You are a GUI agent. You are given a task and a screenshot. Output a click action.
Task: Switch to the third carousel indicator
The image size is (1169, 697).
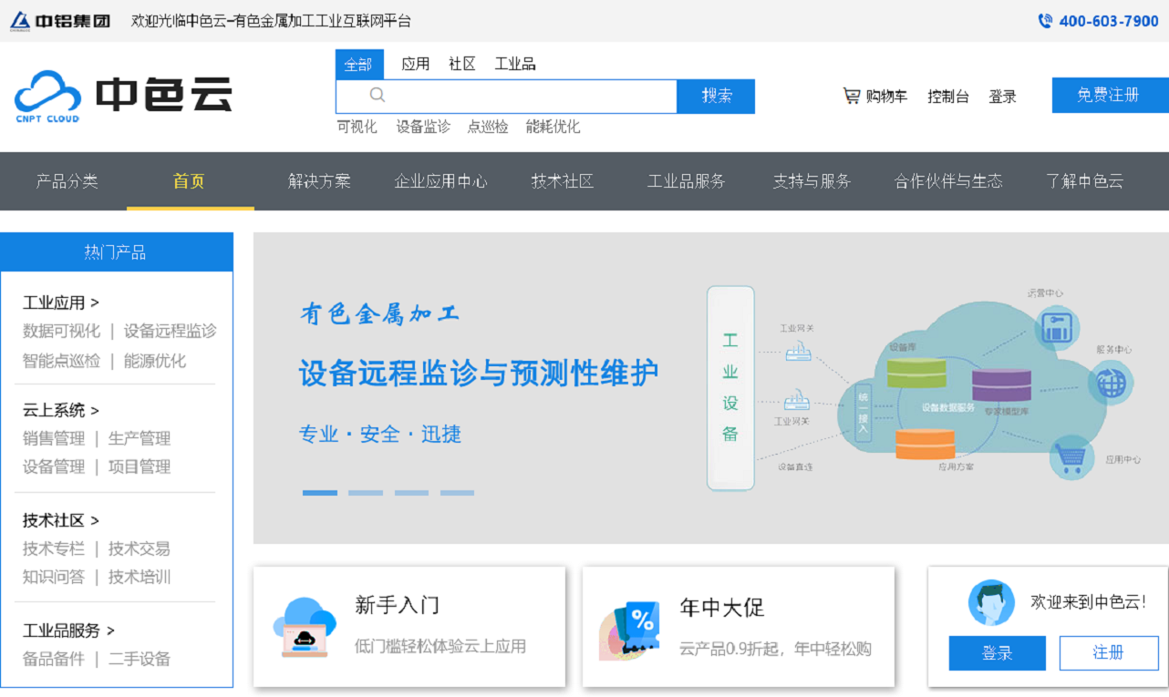(x=411, y=493)
